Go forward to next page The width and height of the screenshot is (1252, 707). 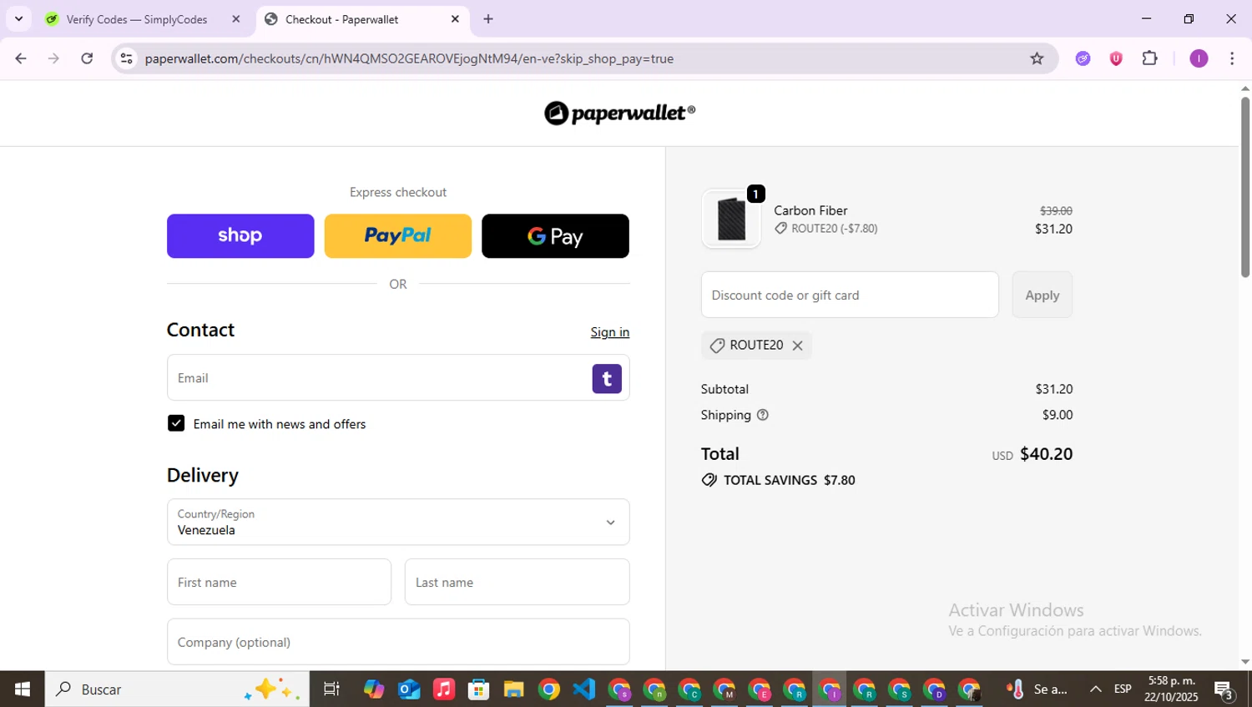tap(53, 58)
